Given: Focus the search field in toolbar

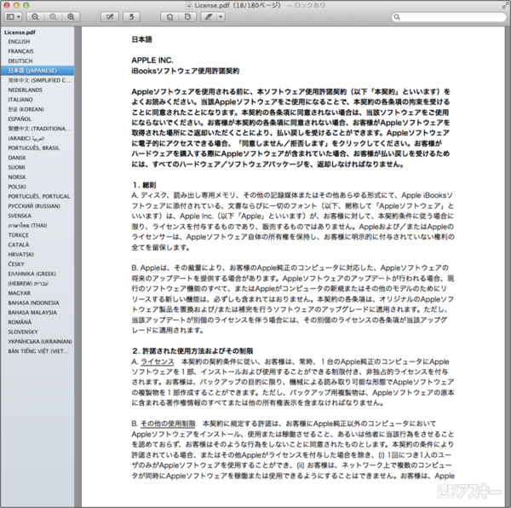Looking at the screenshot, I should (x=449, y=17).
